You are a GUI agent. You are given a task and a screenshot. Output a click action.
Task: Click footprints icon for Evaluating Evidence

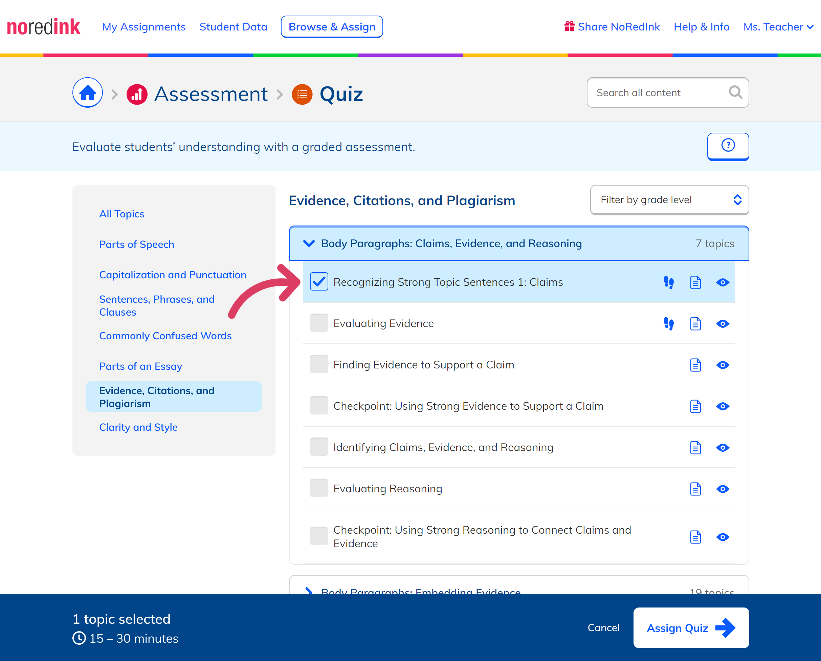[x=668, y=324]
